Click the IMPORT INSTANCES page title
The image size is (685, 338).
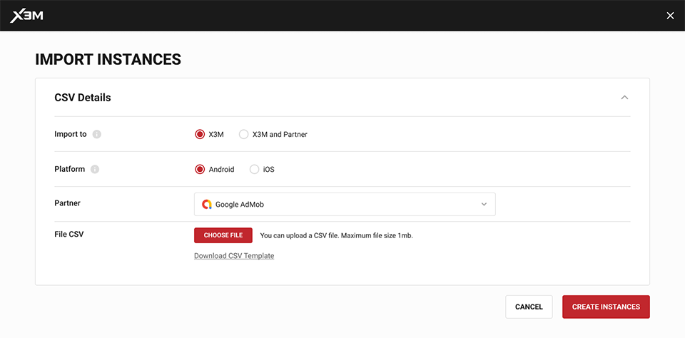click(108, 59)
